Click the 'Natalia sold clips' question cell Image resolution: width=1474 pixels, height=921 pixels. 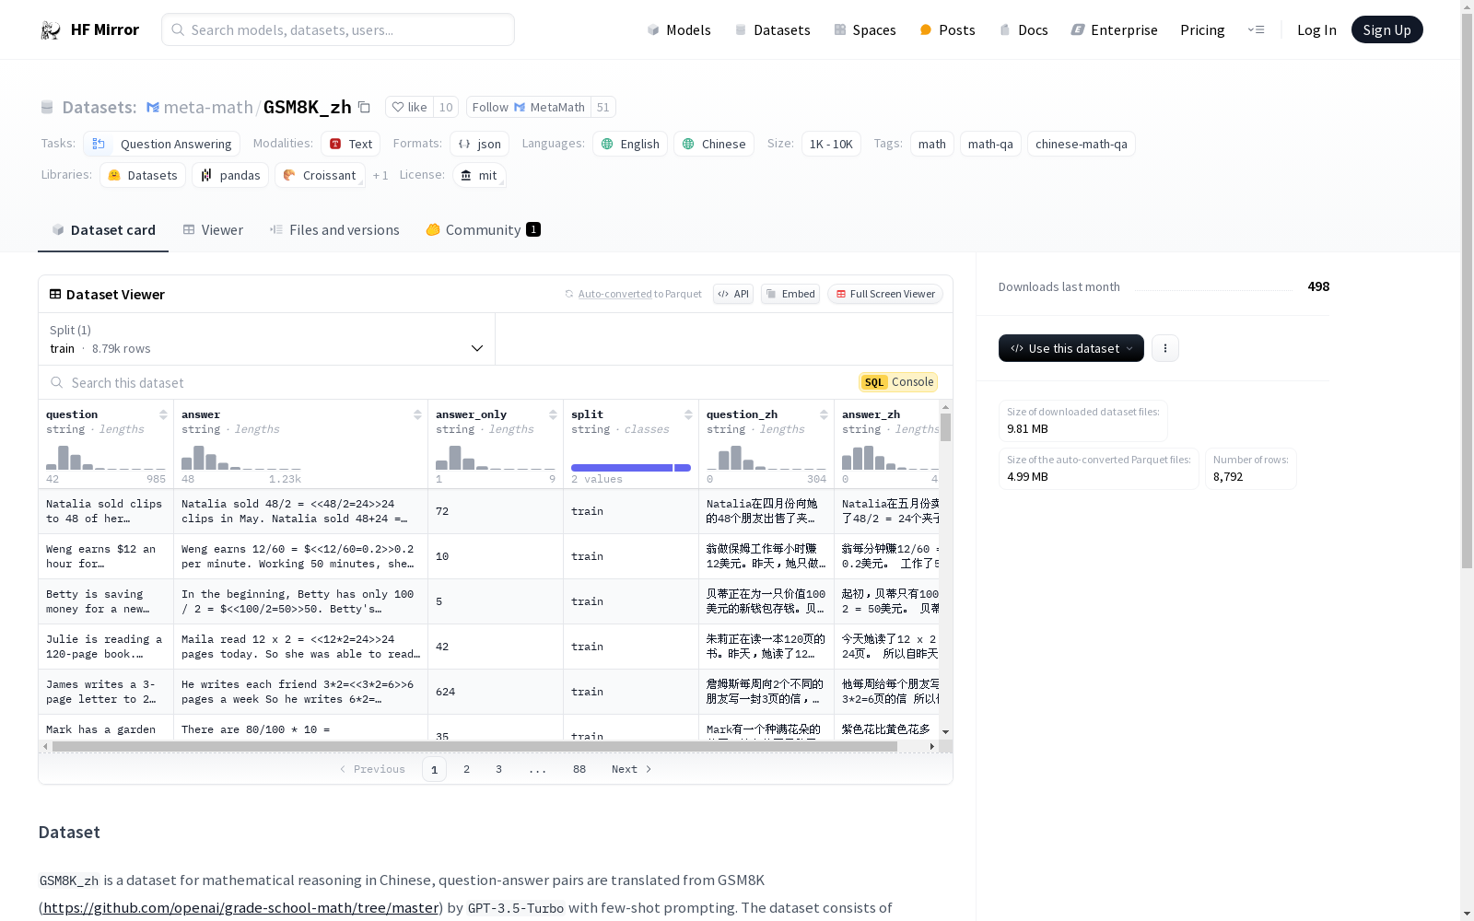[106, 511]
